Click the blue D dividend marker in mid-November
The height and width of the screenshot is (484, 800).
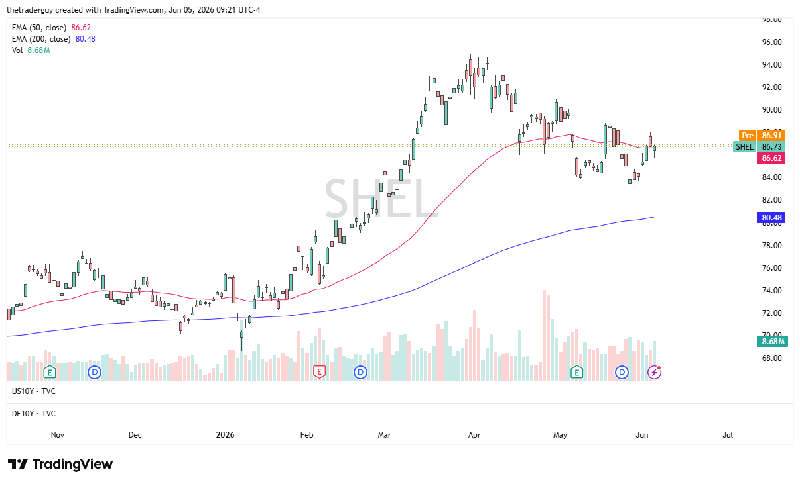(94, 372)
